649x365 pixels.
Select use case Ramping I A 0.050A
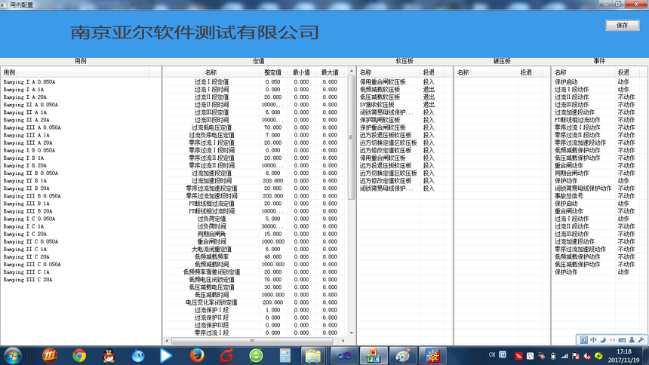pyautogui.click(x=30, y=82)
